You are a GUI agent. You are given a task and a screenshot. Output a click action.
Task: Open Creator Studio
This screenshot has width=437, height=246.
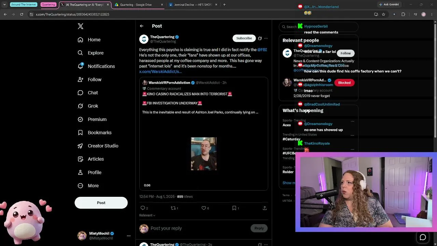click(x=98, y=146)
